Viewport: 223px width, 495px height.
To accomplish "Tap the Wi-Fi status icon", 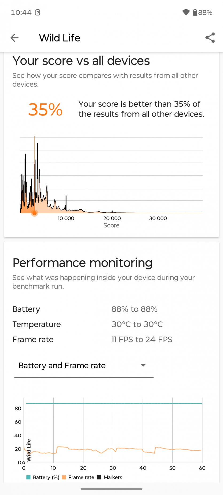I will point(186,12).
